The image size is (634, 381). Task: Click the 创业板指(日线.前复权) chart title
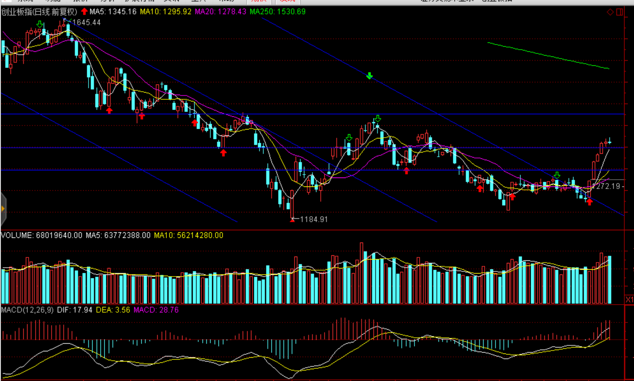pyautogui.click(x=39, y=12)
